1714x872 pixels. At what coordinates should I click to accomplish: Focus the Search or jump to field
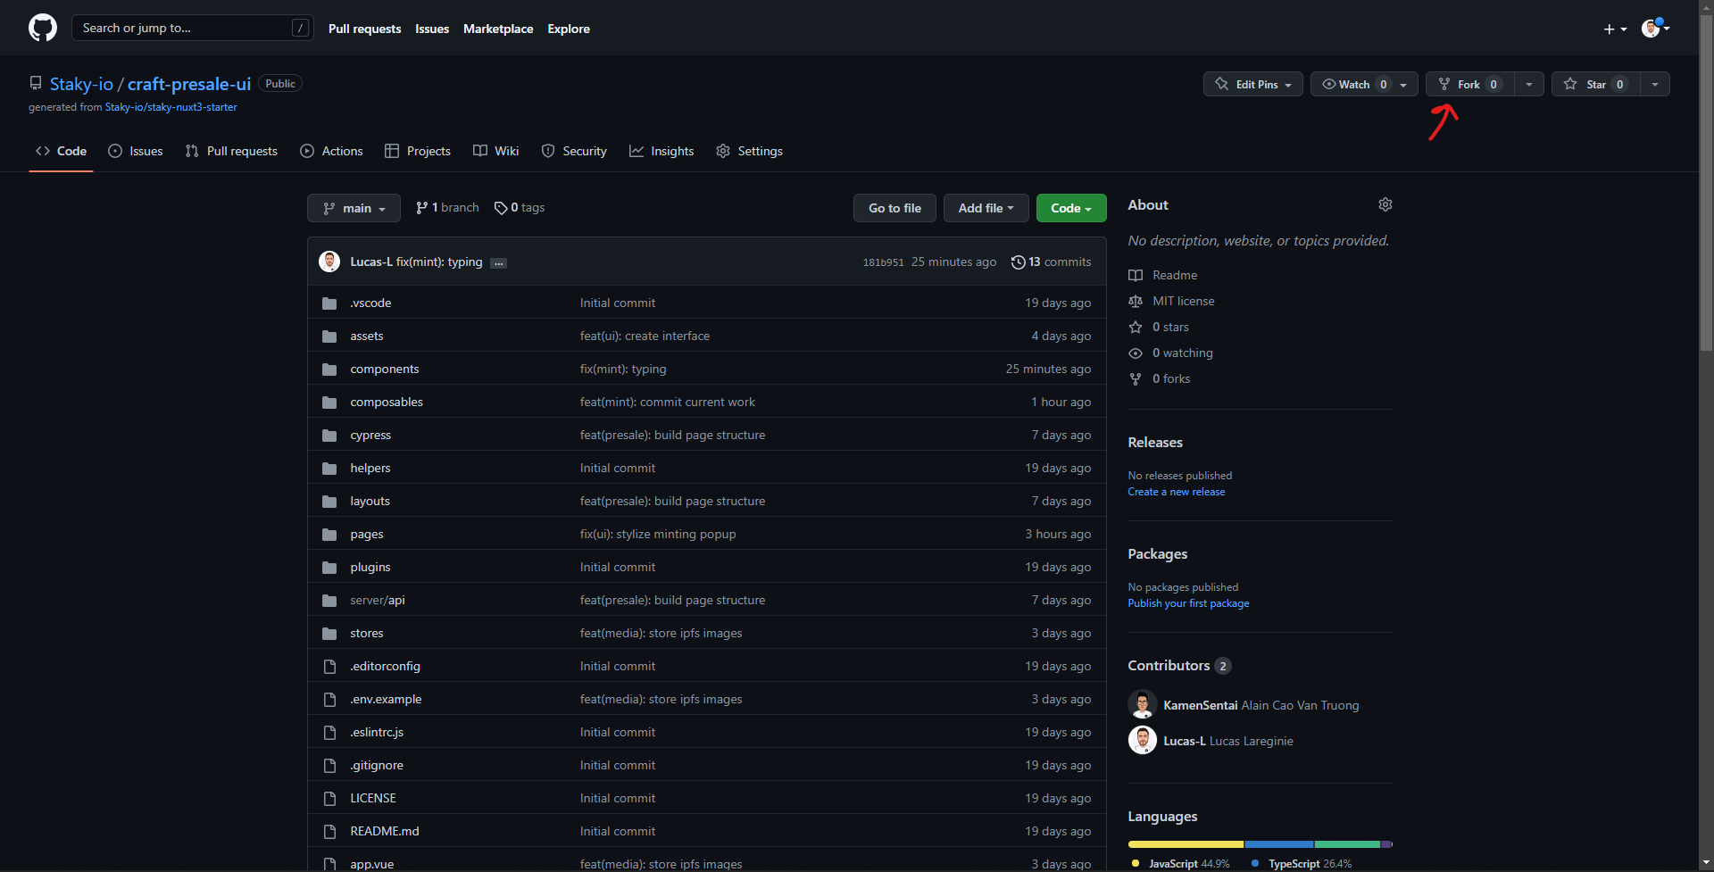[192, 28]
